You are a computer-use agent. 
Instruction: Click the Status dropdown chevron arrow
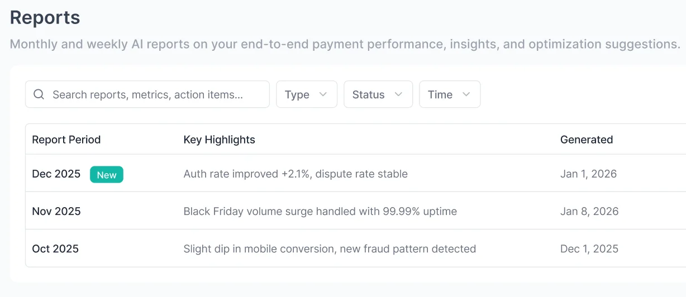398,94
